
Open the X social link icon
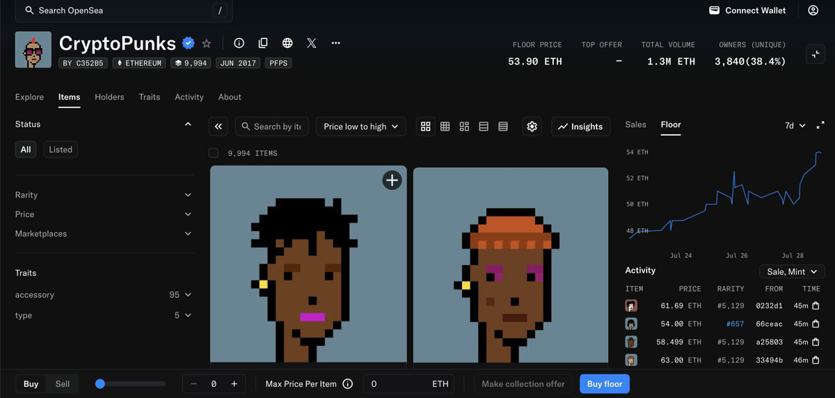click(312, 43)
